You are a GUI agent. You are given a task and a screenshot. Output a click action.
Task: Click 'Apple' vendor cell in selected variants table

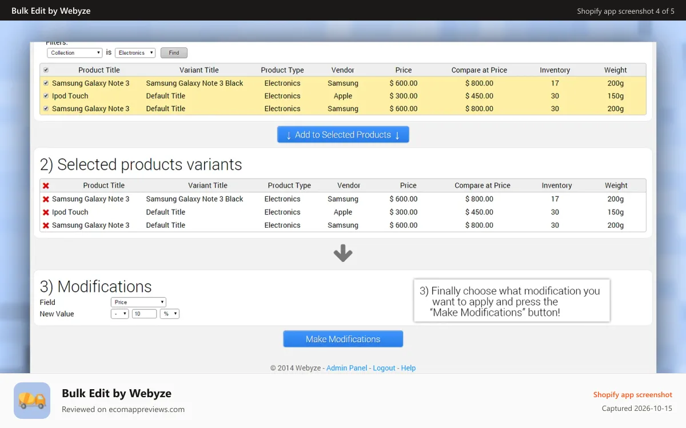pyautogui.click(x=343, y=212)
